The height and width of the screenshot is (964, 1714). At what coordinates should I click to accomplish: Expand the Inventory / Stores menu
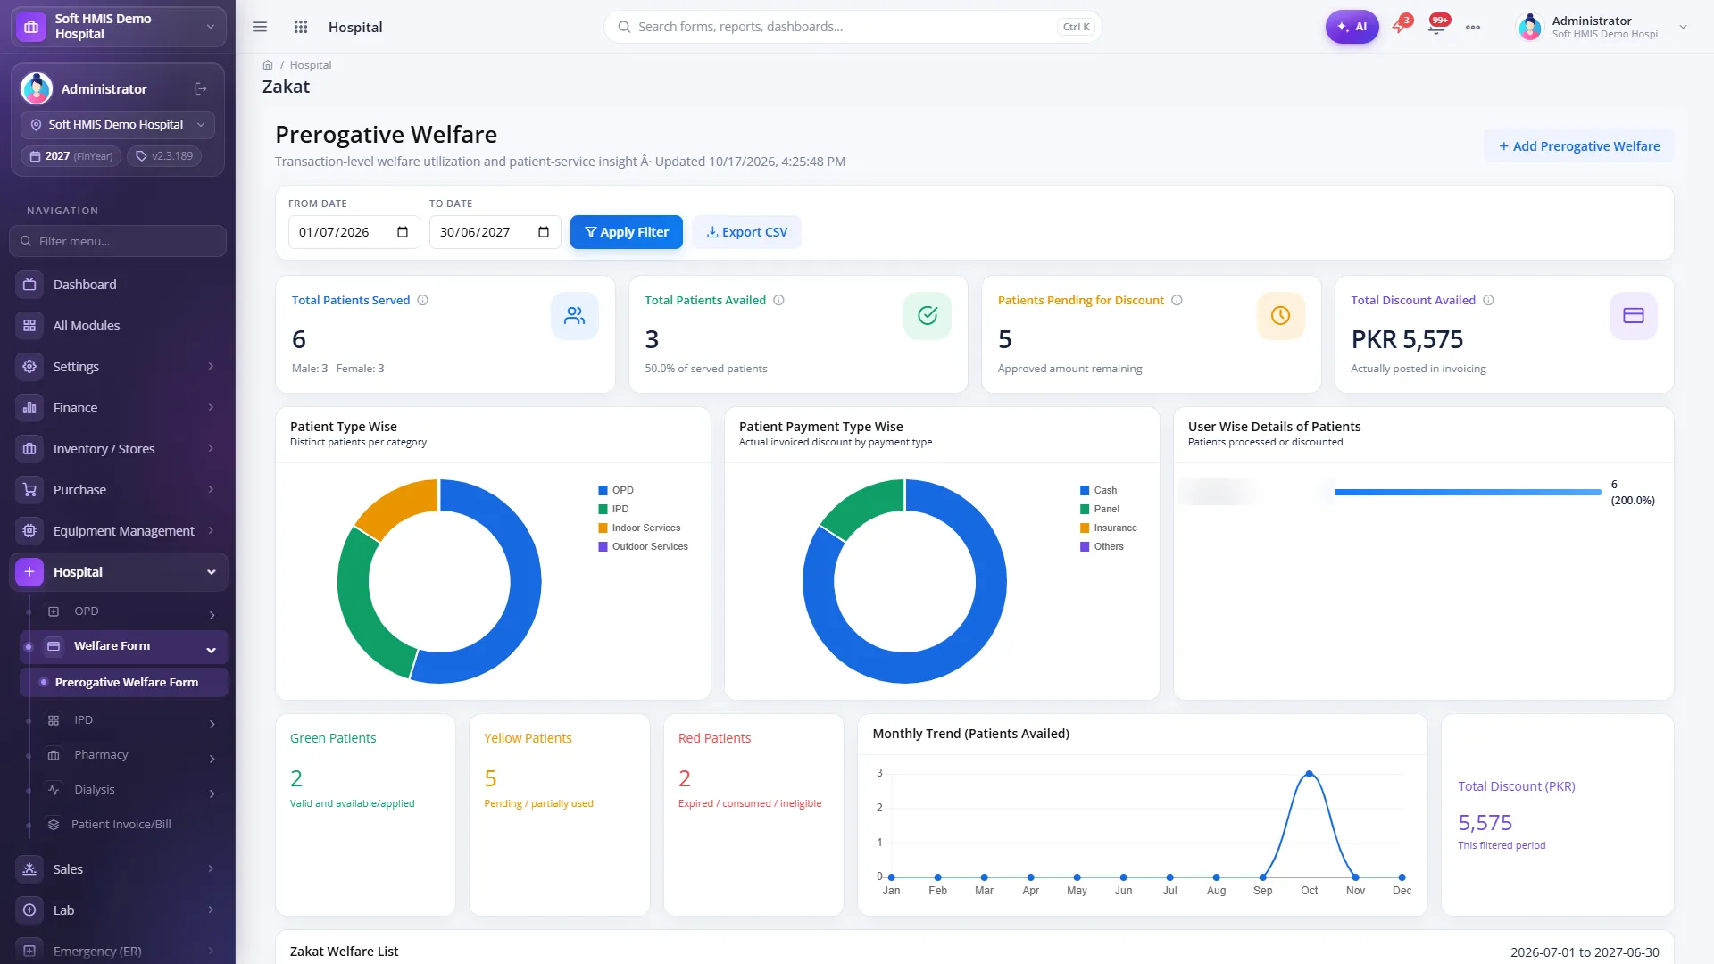click(x=118, y=449)
